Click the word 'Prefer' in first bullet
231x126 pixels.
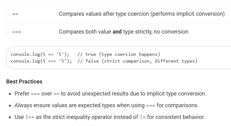22,94
